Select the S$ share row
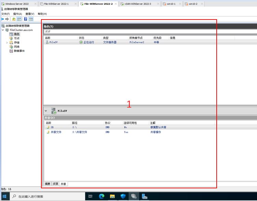The height and width of the screenshot is (201, 257). (x=150, y=127)
